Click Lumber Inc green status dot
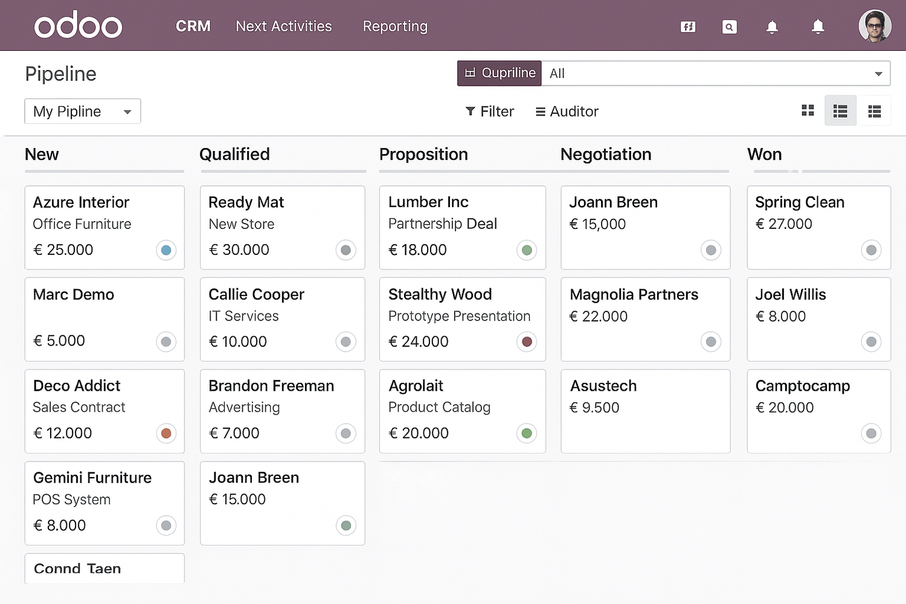The width and height of the screenshot is (906, 604). tap(527, 250)
